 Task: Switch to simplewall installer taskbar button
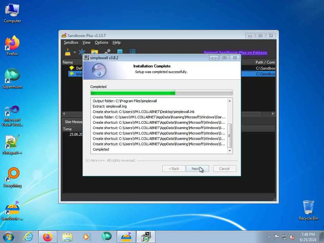point(146,237)
